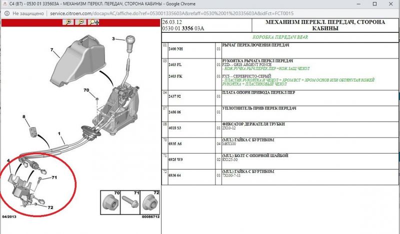Click the КОРОБКА ПЕРЕДАЧ BE4R header
Viewport: 400px width, 234px height.
point(281,38)
